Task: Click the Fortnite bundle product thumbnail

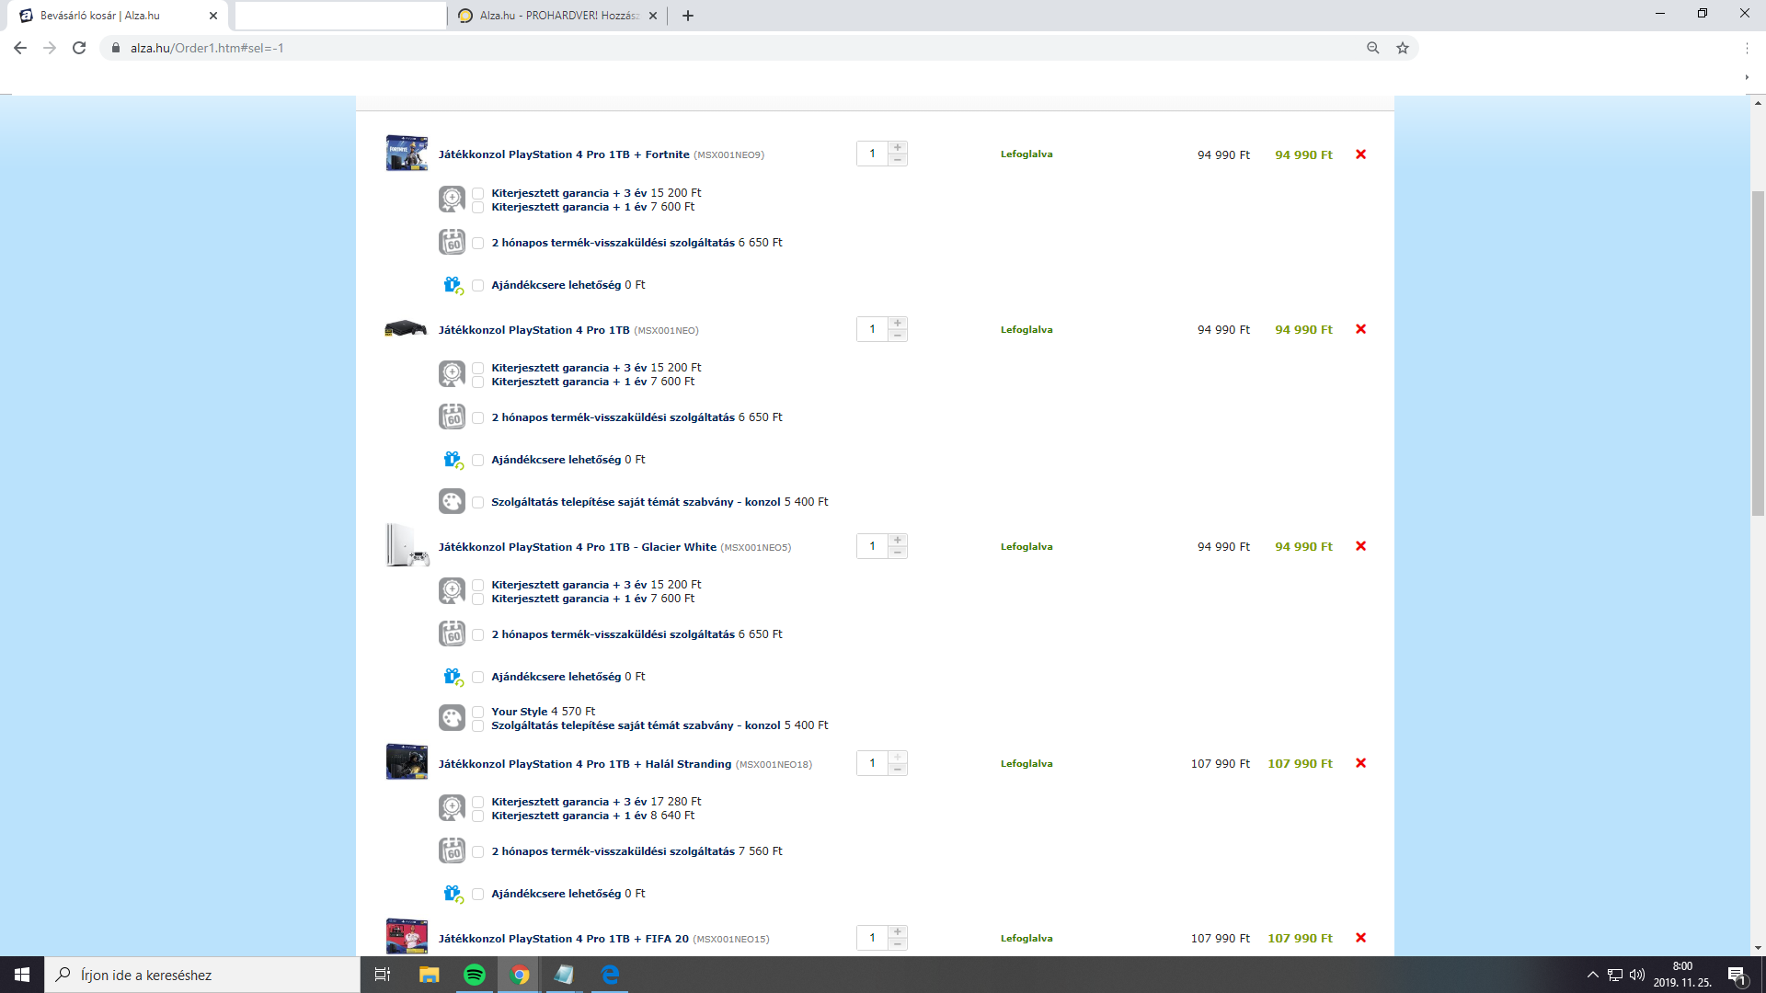Action: click(x=407, y=154)
